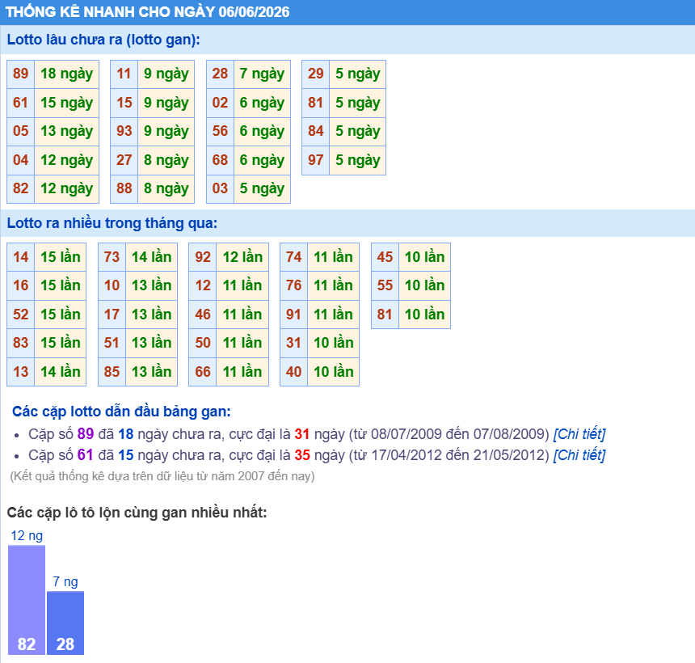This screenshot has width=695, height=663.
Task: Click lotto number 61 in gan table
Action: 21,103
